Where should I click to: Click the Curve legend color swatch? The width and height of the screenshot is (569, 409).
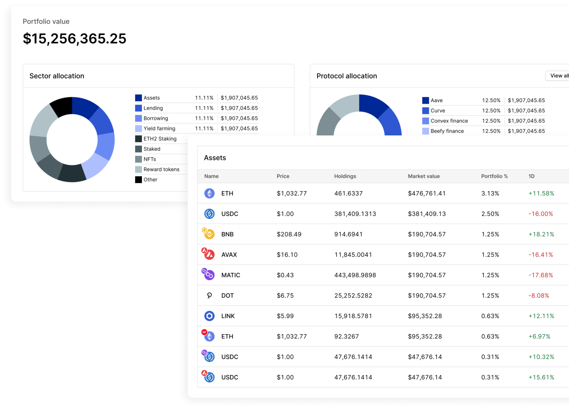coord(426,111)
